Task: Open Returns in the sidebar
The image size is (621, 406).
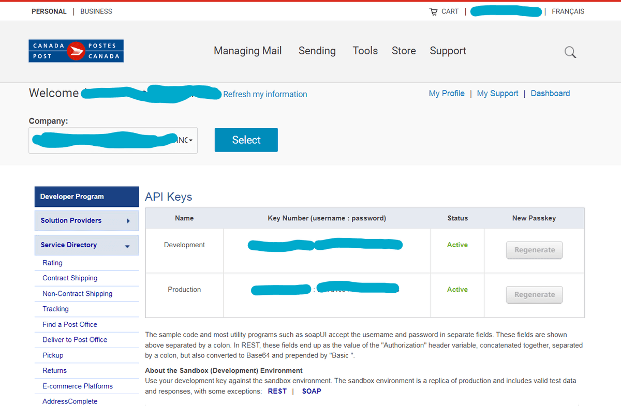Action: click(55, 371)
